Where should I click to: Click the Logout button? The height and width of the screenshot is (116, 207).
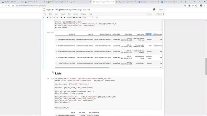[x=161, y=10]
